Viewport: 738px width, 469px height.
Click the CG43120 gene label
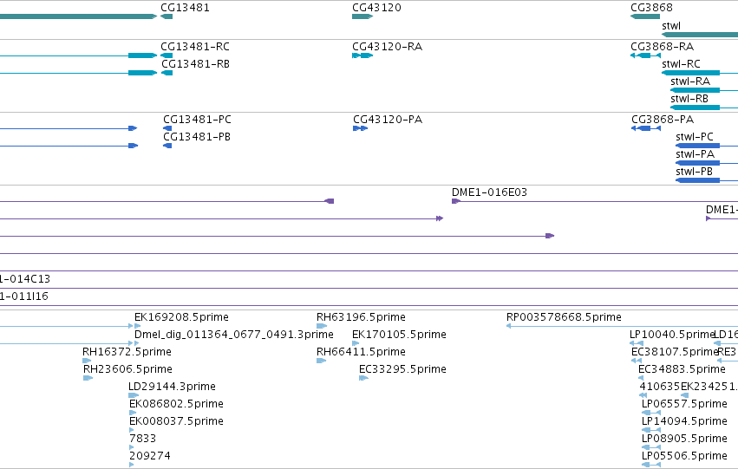[x=376, y=8]
